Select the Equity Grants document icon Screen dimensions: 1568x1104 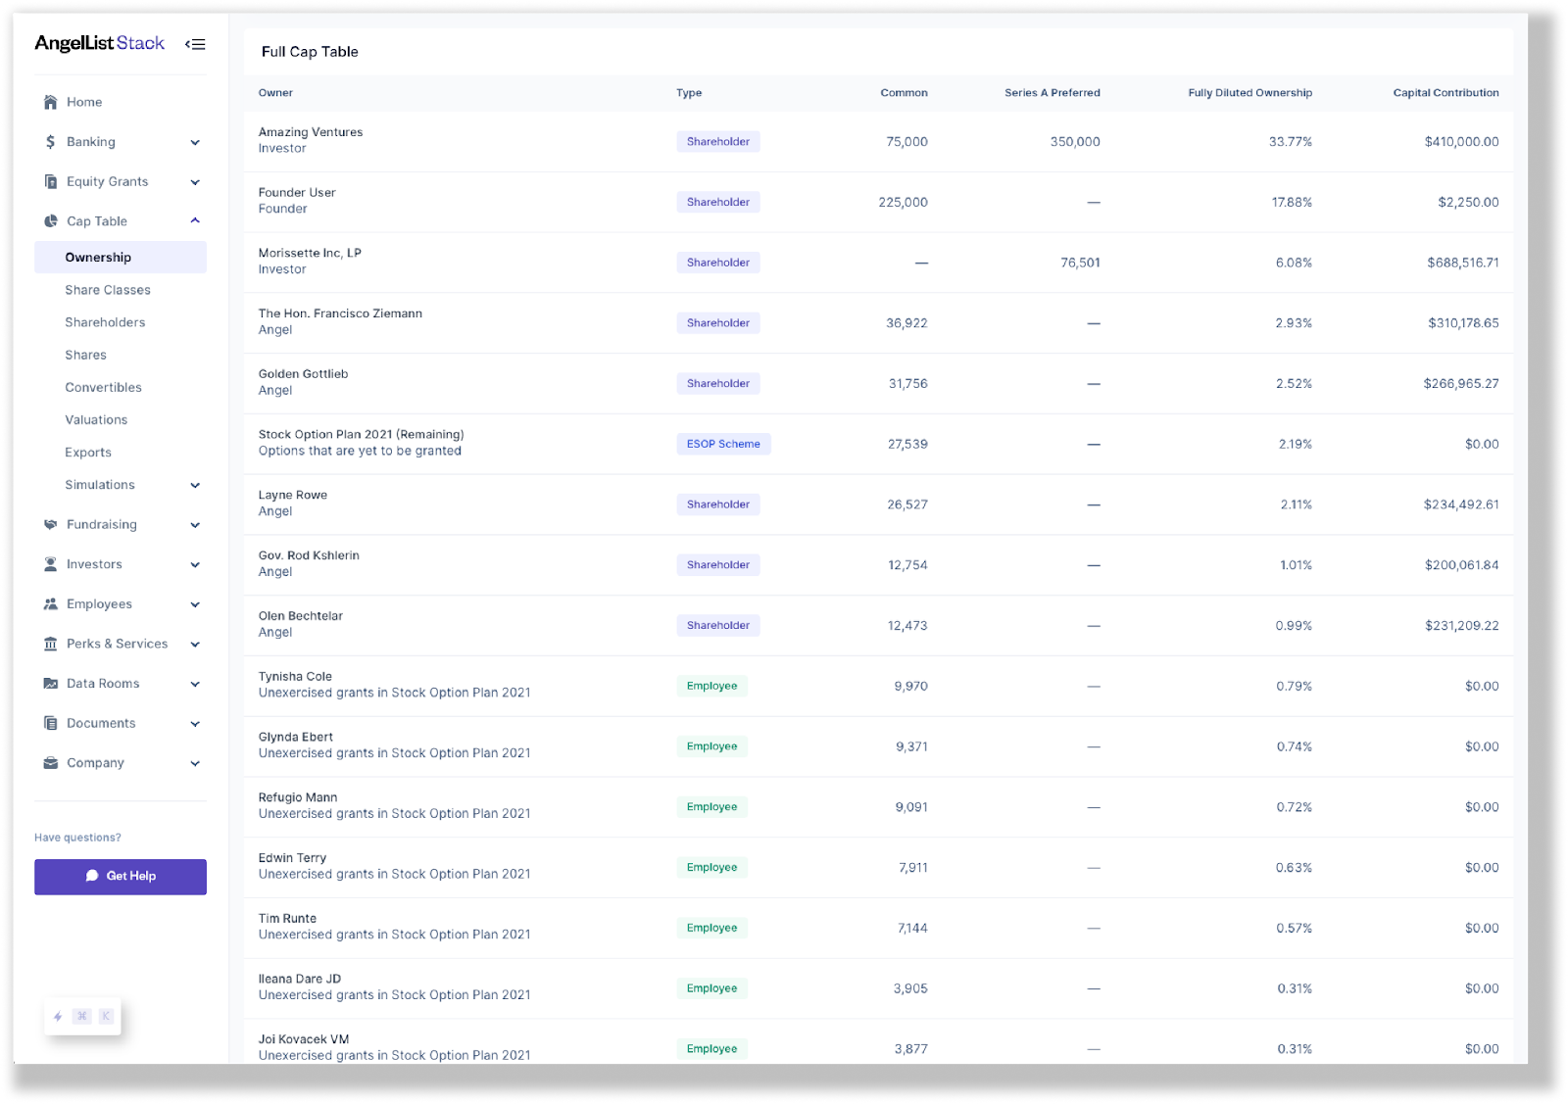tap(49, 181)
